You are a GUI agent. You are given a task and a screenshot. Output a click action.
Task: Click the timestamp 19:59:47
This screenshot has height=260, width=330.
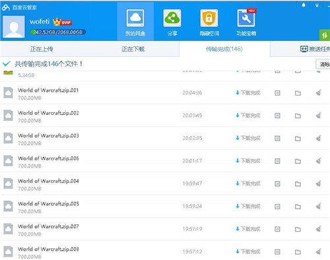pos(192,183)
